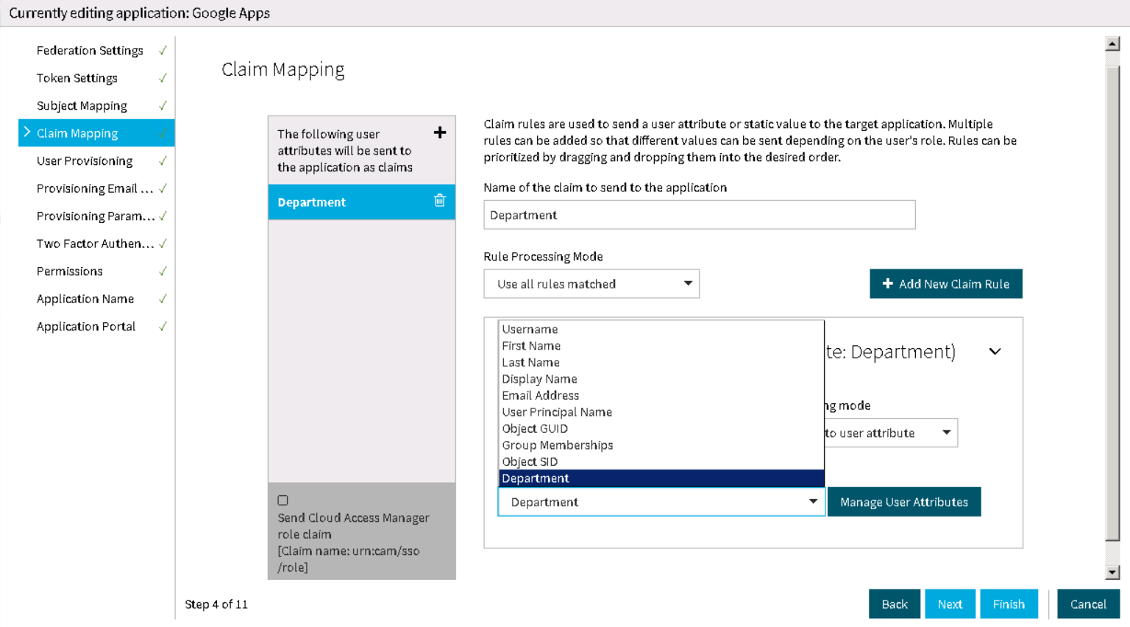Go to the Token Settings step
1130x627 pixels.
click(x=77, y=78)
